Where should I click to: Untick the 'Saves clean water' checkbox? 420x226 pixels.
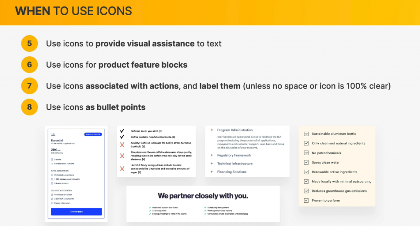(306, 162)
